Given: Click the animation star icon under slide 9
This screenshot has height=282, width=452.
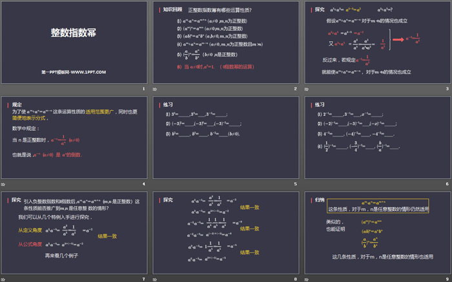Looking at the screenshot, I should pos(307,279).
